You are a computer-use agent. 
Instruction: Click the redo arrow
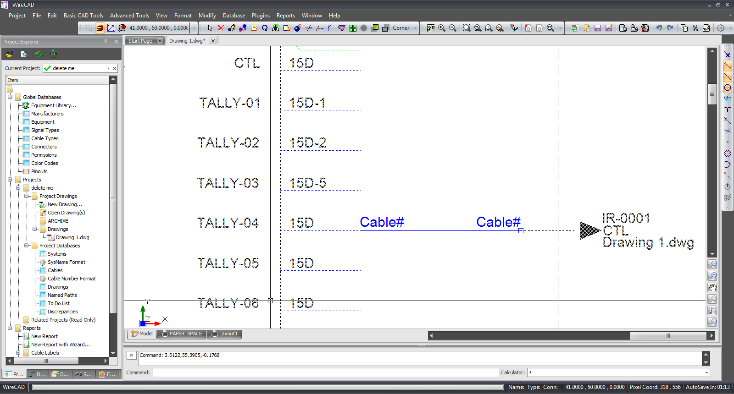670,28
